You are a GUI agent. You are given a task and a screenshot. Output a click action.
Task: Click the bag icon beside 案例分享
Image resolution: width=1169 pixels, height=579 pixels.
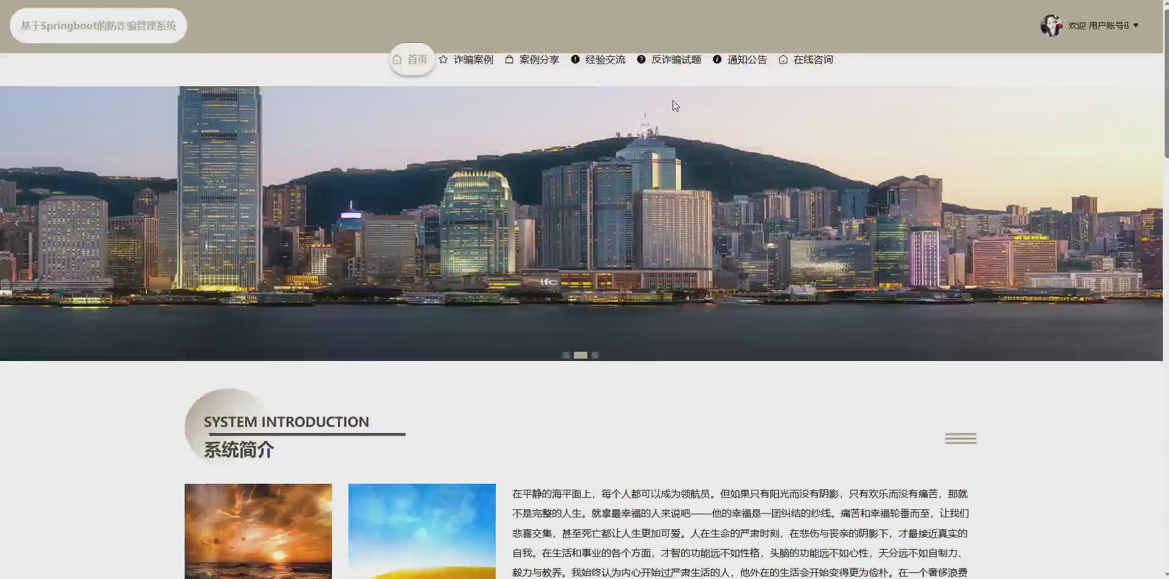point(511,59)
